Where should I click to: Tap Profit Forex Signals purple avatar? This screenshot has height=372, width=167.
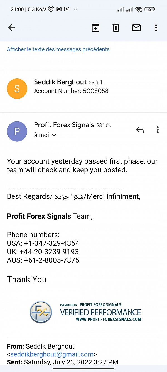17,131
